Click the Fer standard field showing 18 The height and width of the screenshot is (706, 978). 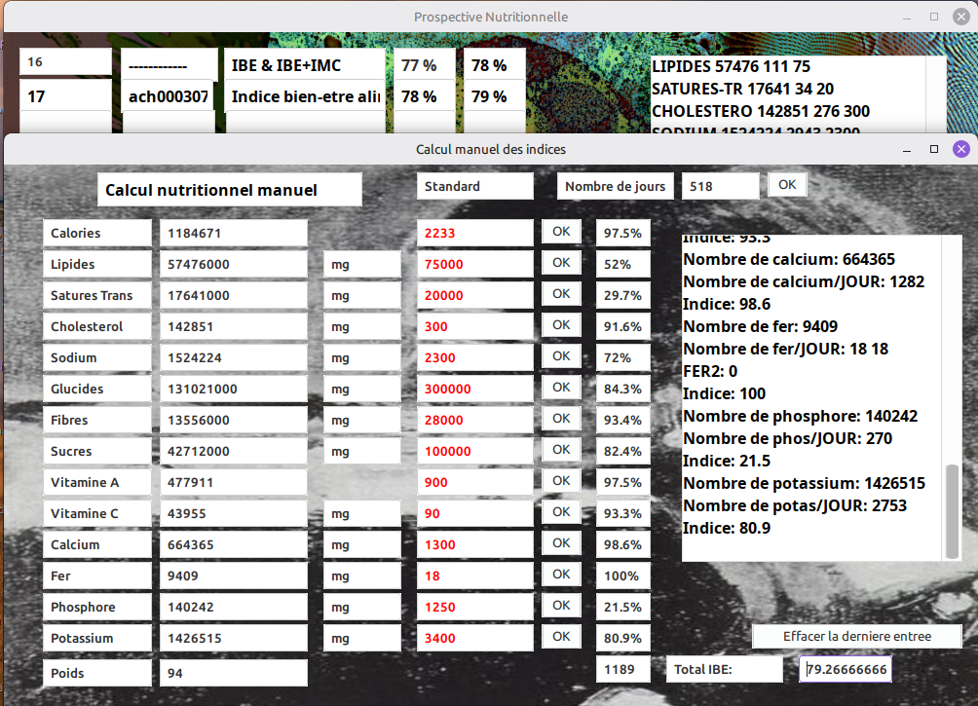[x=474, y=576]
